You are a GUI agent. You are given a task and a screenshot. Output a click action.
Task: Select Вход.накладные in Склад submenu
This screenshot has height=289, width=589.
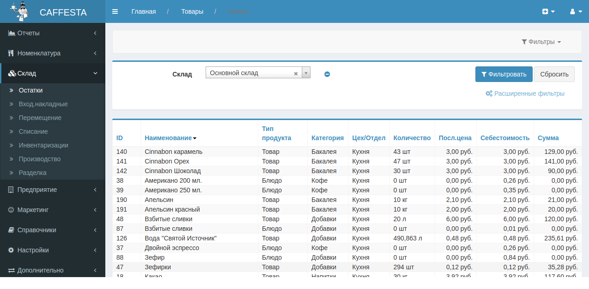click(43, 104)
